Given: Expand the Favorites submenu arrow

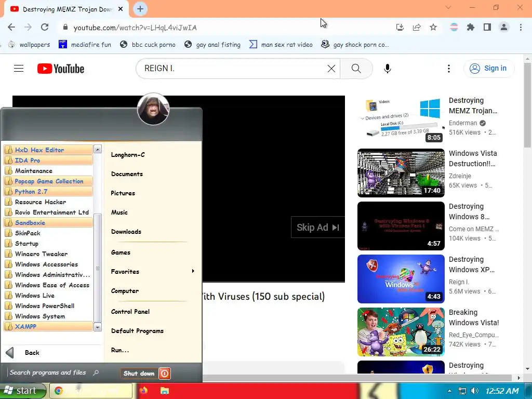Looking at the screenshot, I should tap(193, 271).
